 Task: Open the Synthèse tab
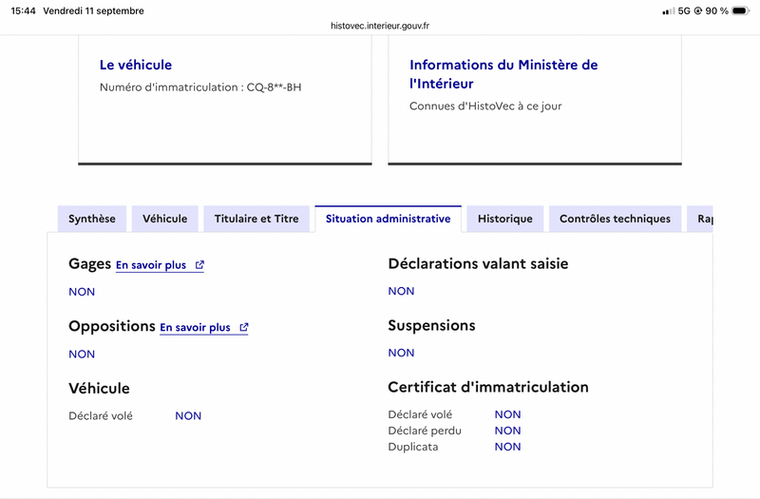92,219
